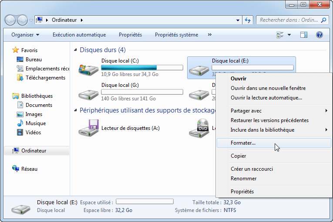Open the Organiser menu
The height and width of the screenshot is (222, 333).
25,35
